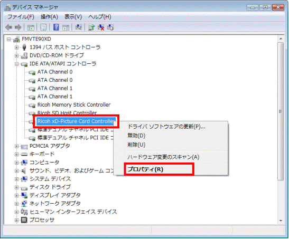Open the 表示(V) menu
289x239 pixels.
tap(73, 17)
